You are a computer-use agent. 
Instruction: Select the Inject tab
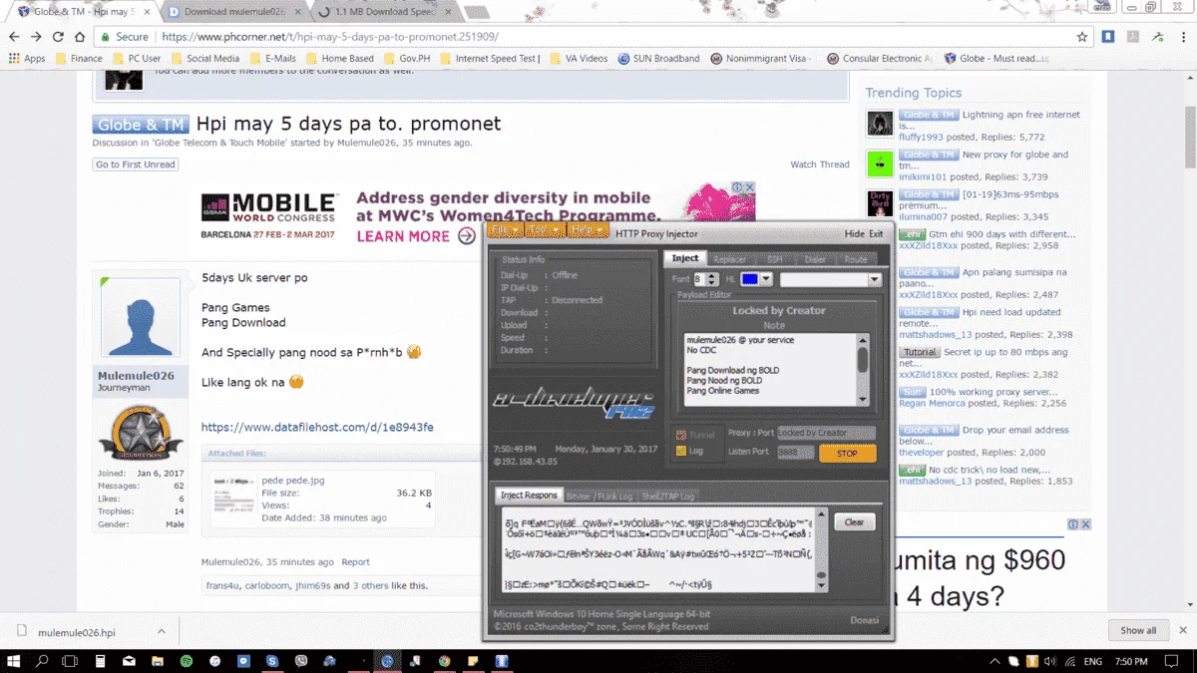tap(685, 258)
